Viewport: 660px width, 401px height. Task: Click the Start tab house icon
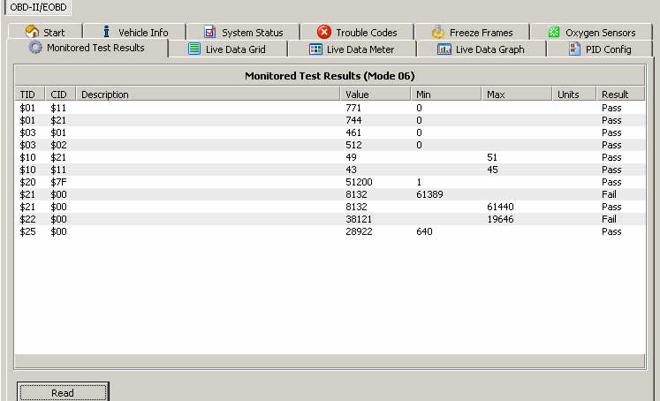32,32
